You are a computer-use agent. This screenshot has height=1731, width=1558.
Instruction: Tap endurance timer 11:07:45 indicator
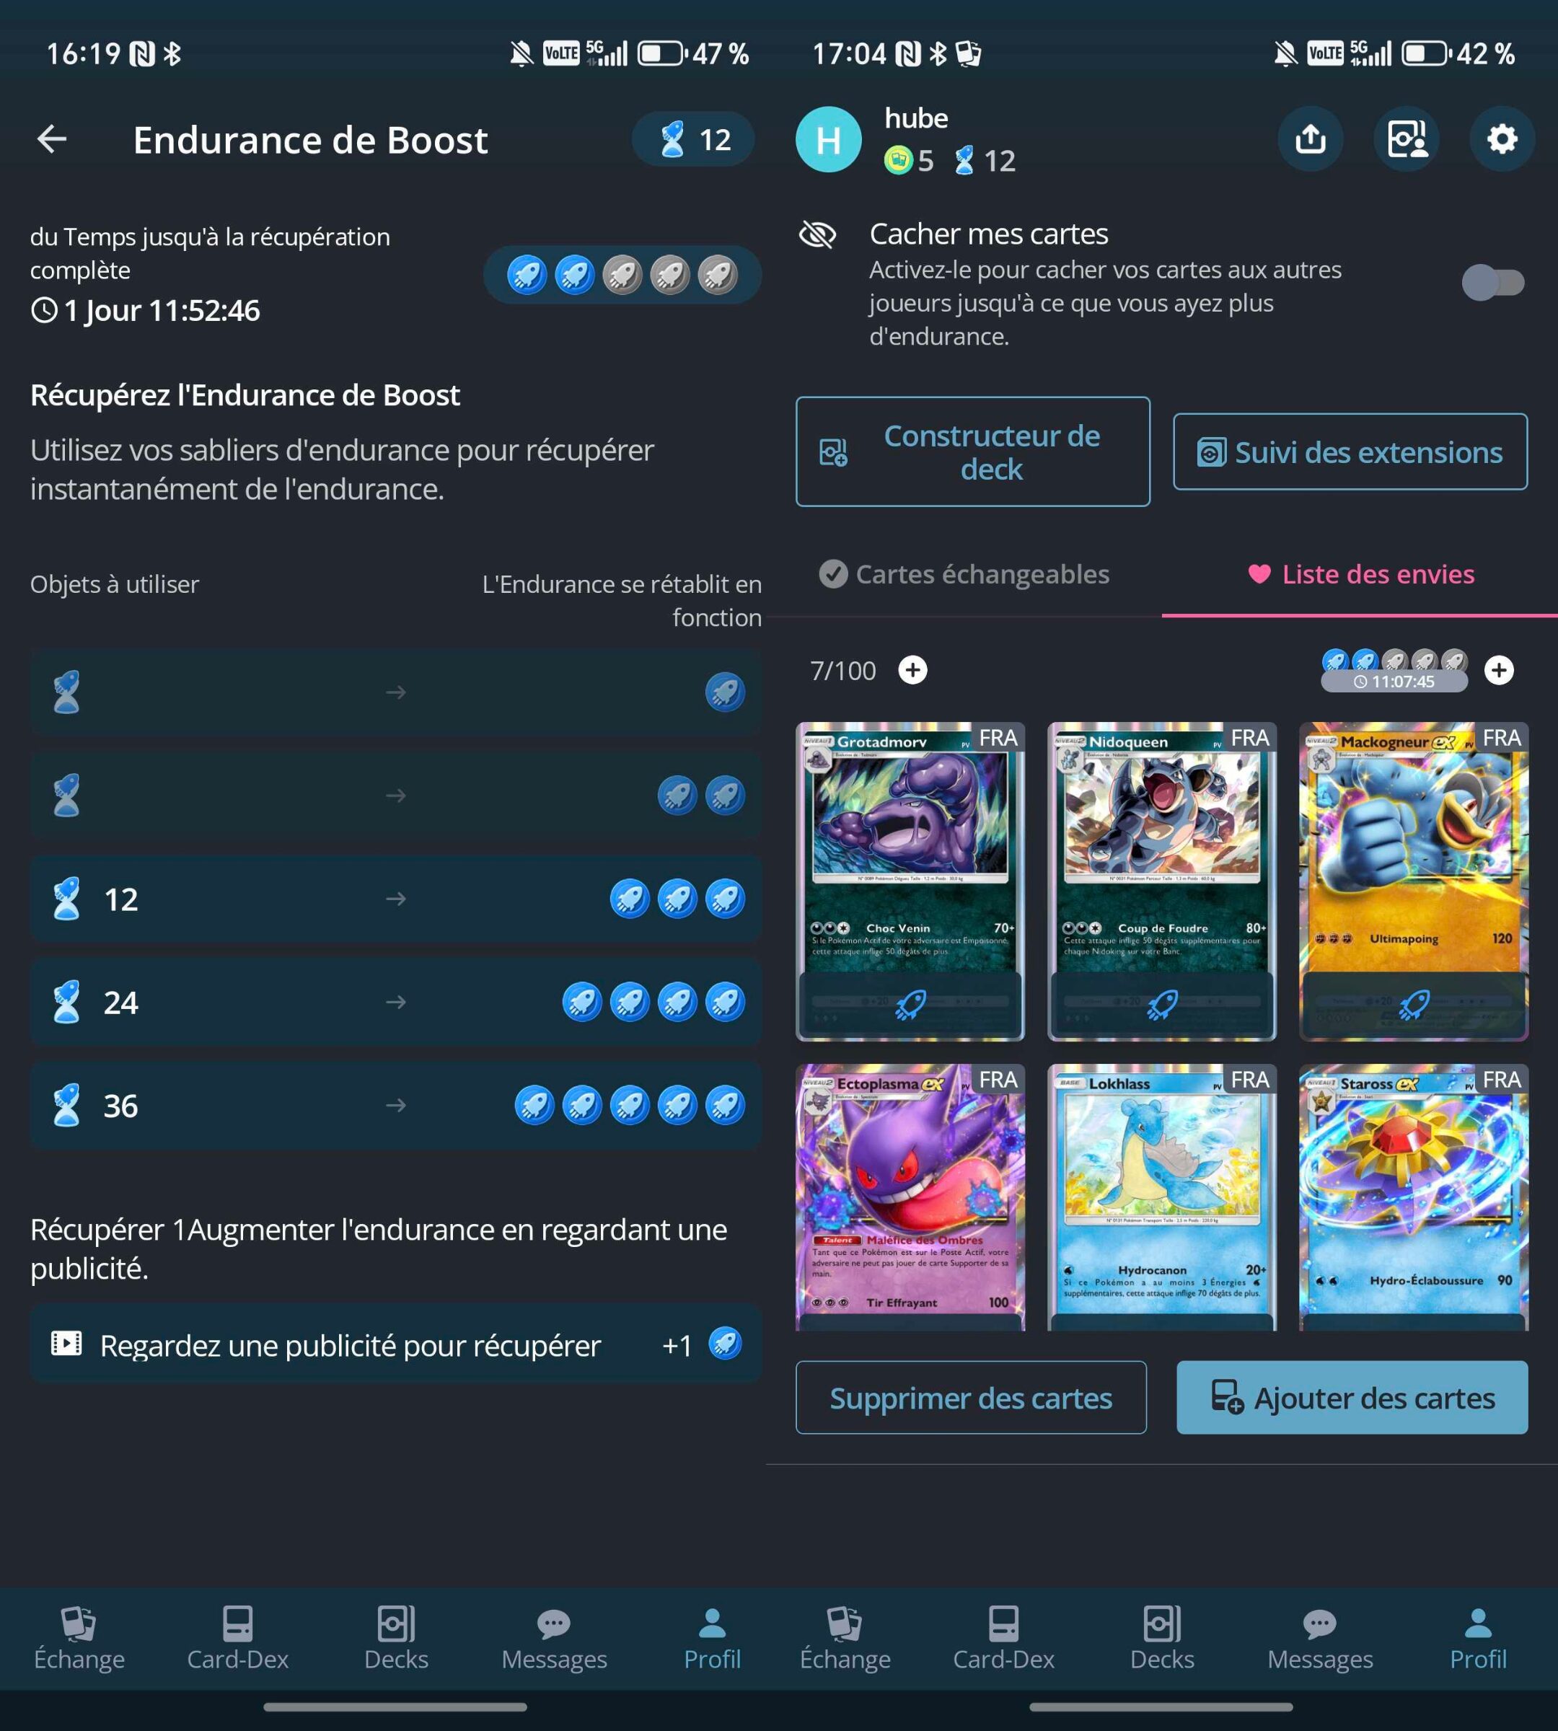pos(1394,682)
